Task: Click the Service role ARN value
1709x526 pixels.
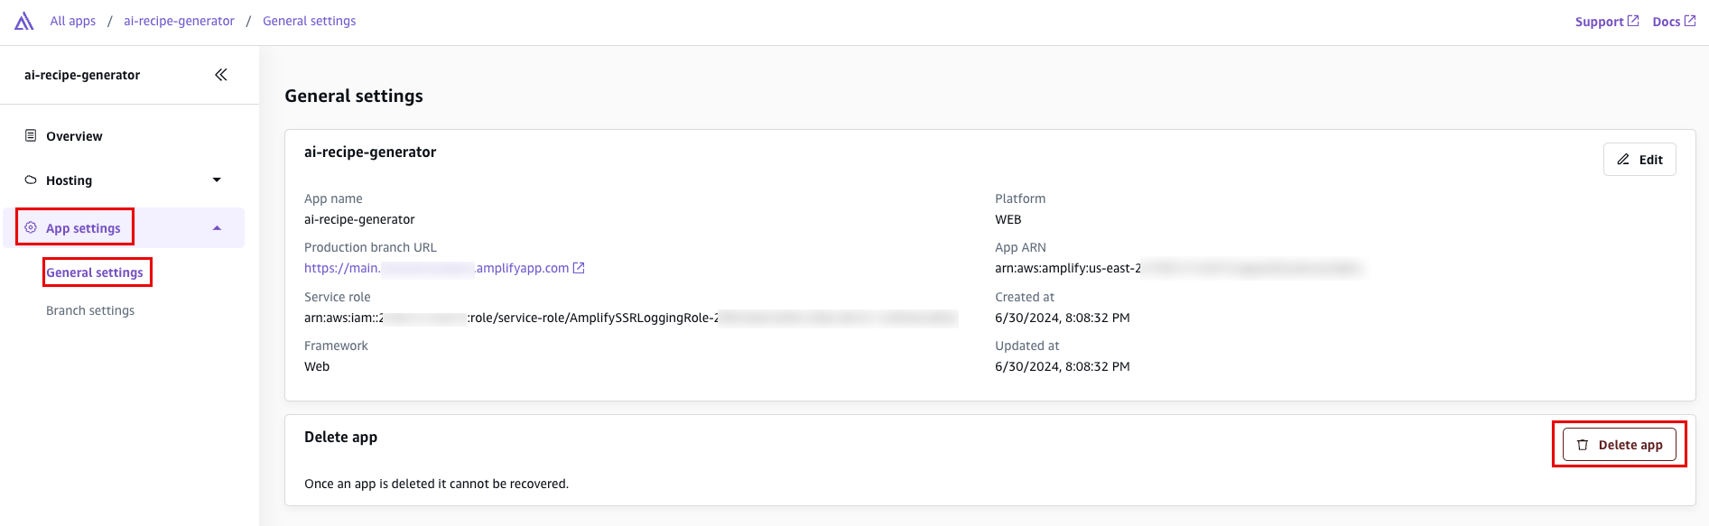Action: [x=630, y=318]
